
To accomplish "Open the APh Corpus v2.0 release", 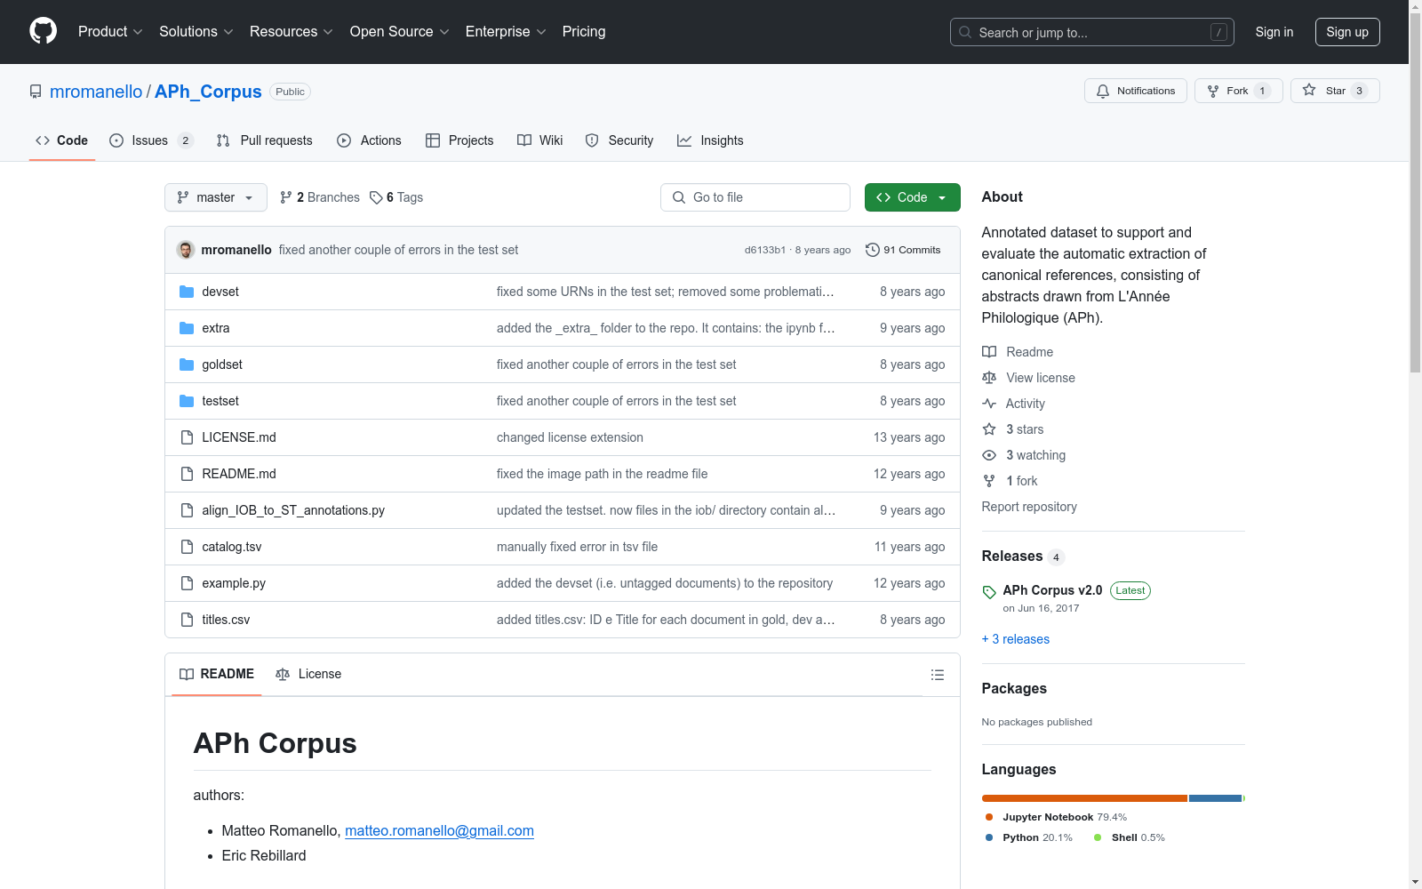I will (x=1052, y=590).
